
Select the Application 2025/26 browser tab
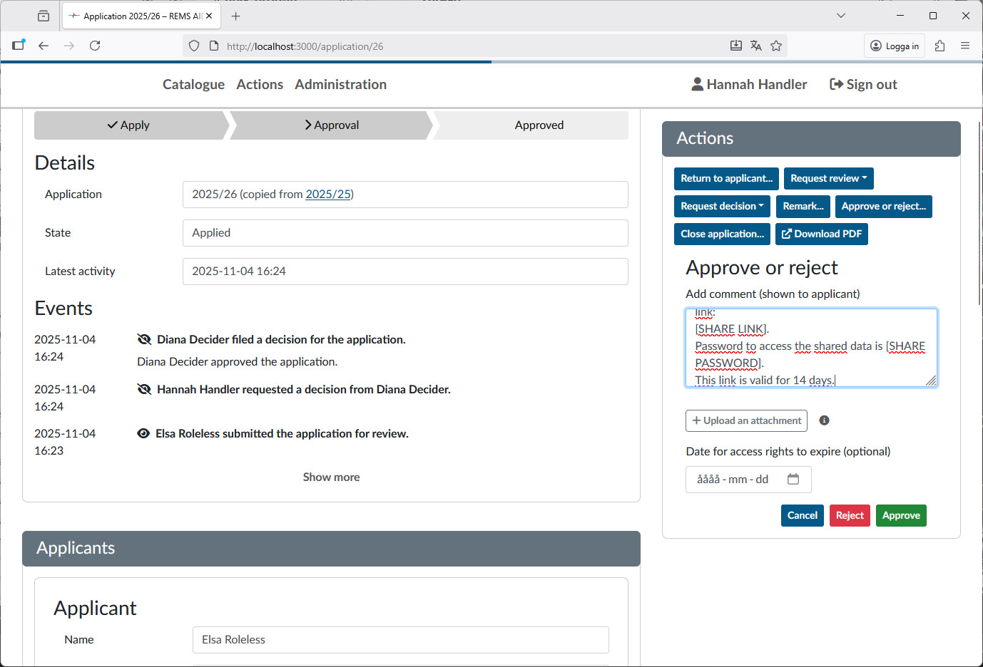point(136,15)
